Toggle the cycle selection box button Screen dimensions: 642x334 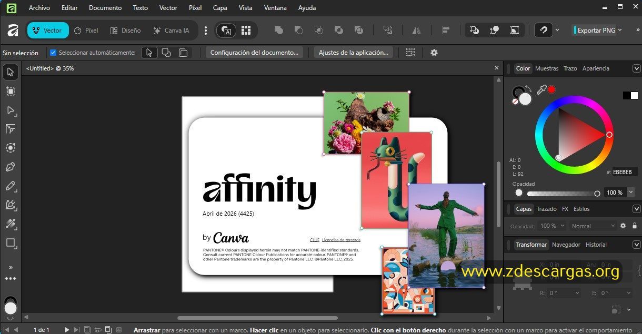(514, 31)
